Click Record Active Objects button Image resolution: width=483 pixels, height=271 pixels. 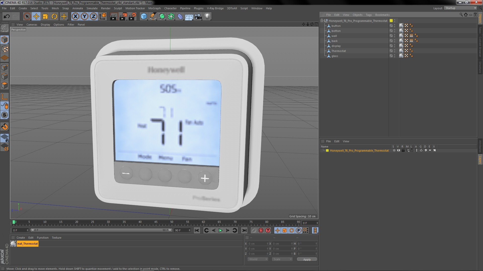(254, 230)
